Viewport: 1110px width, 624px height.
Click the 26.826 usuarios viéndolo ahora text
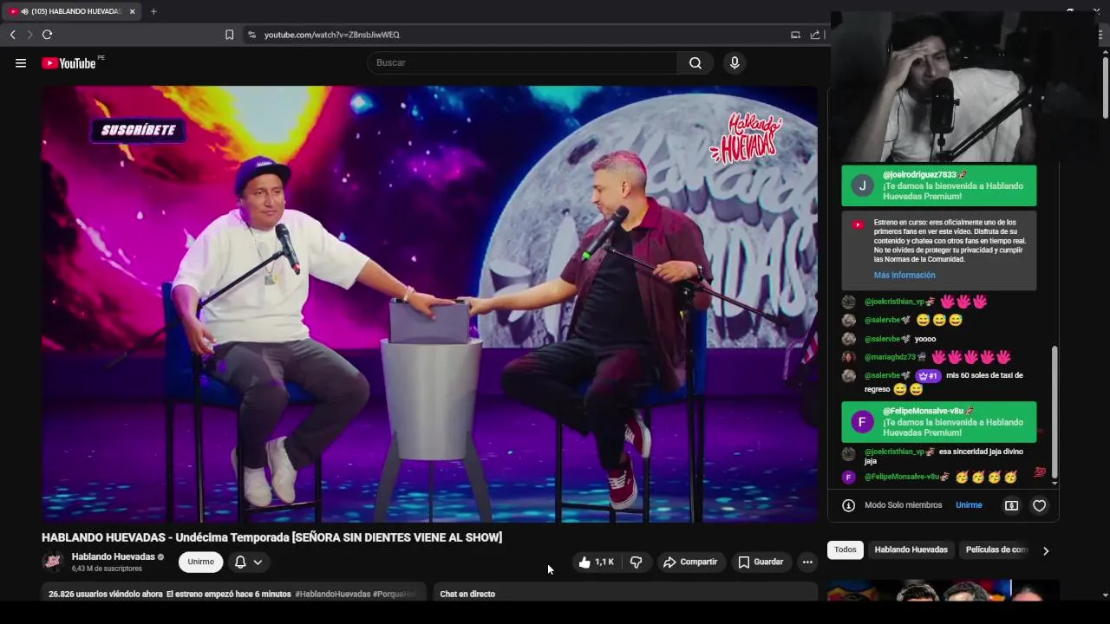tap(105, 594)
